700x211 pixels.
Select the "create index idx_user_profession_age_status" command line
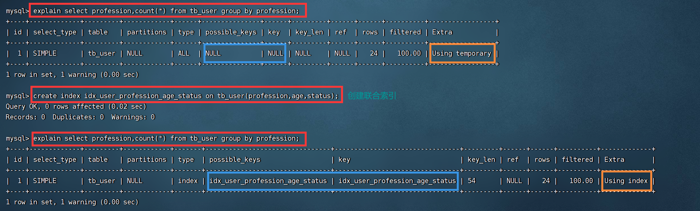coord(186,96)
